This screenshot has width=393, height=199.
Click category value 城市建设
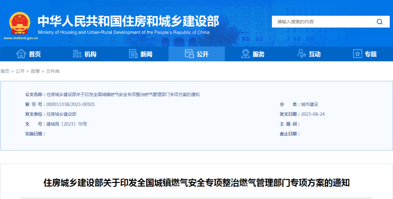(310, 104)
